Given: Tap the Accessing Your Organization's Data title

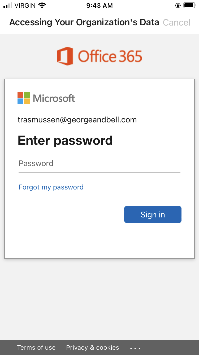Looking at the screenshot, I should (84, 22).
